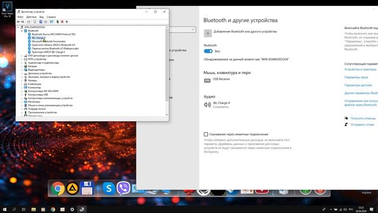Expand Disk drives category
378x213 pixels.
pos(22,73)
